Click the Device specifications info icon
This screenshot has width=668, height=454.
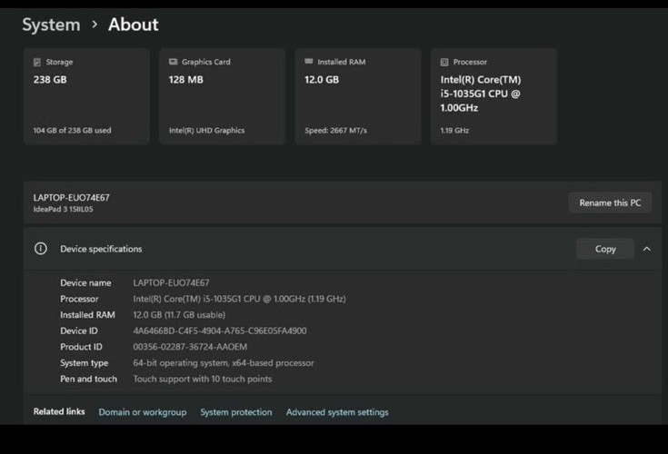tap(41, 249)
